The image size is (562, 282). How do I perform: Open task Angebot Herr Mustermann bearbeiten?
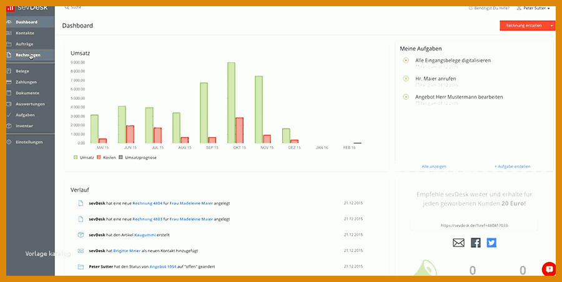[459, 97]
